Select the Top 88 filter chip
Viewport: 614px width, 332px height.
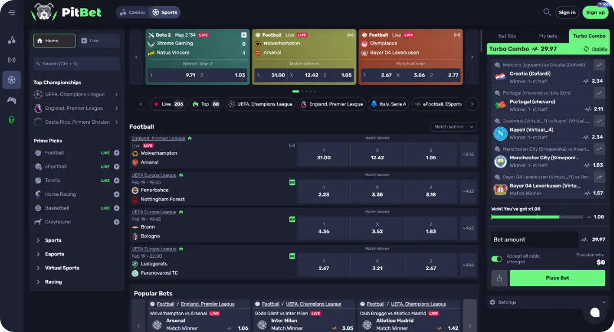pyautogui.click(x=206, y=104)
